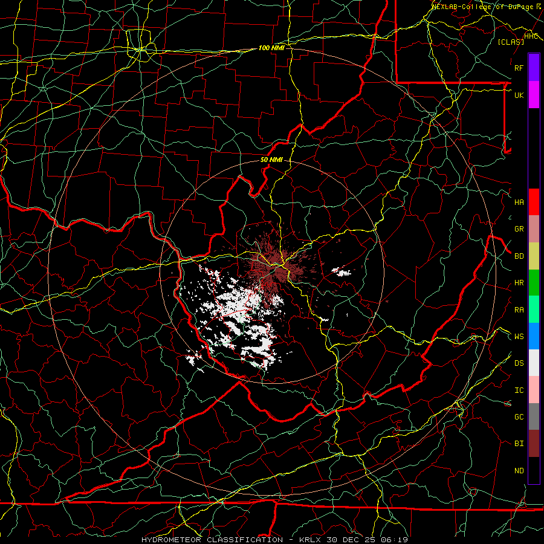This screenshot has height=544, width=544.
Task: Click the [CLAS] label above legend
Action: point(511,42)
